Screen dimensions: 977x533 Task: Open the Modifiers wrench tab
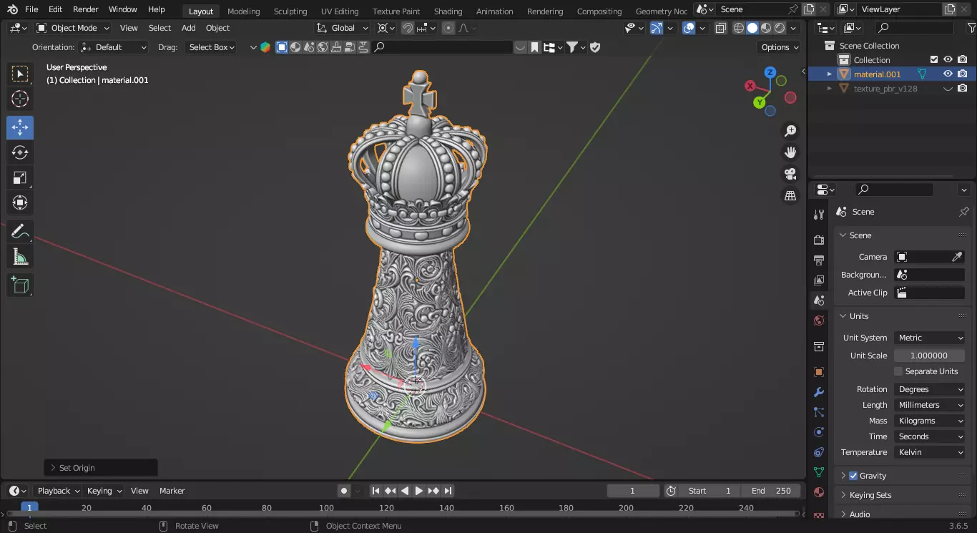[x=819, y=392]
